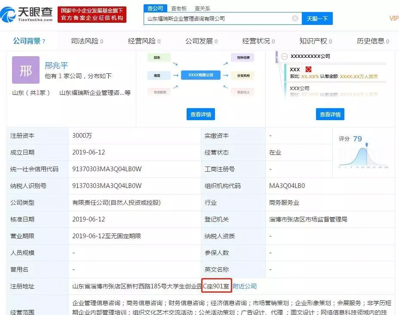This screenshot has width=399, height=315.
Task: Open the purple 邢 avatar tile
Action: (x=26, y=70)
